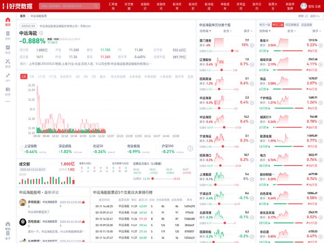Click the 返回 back icon
Image resolution: width=324 pixels, height=243 pixels.
click(x=318, y=16)
